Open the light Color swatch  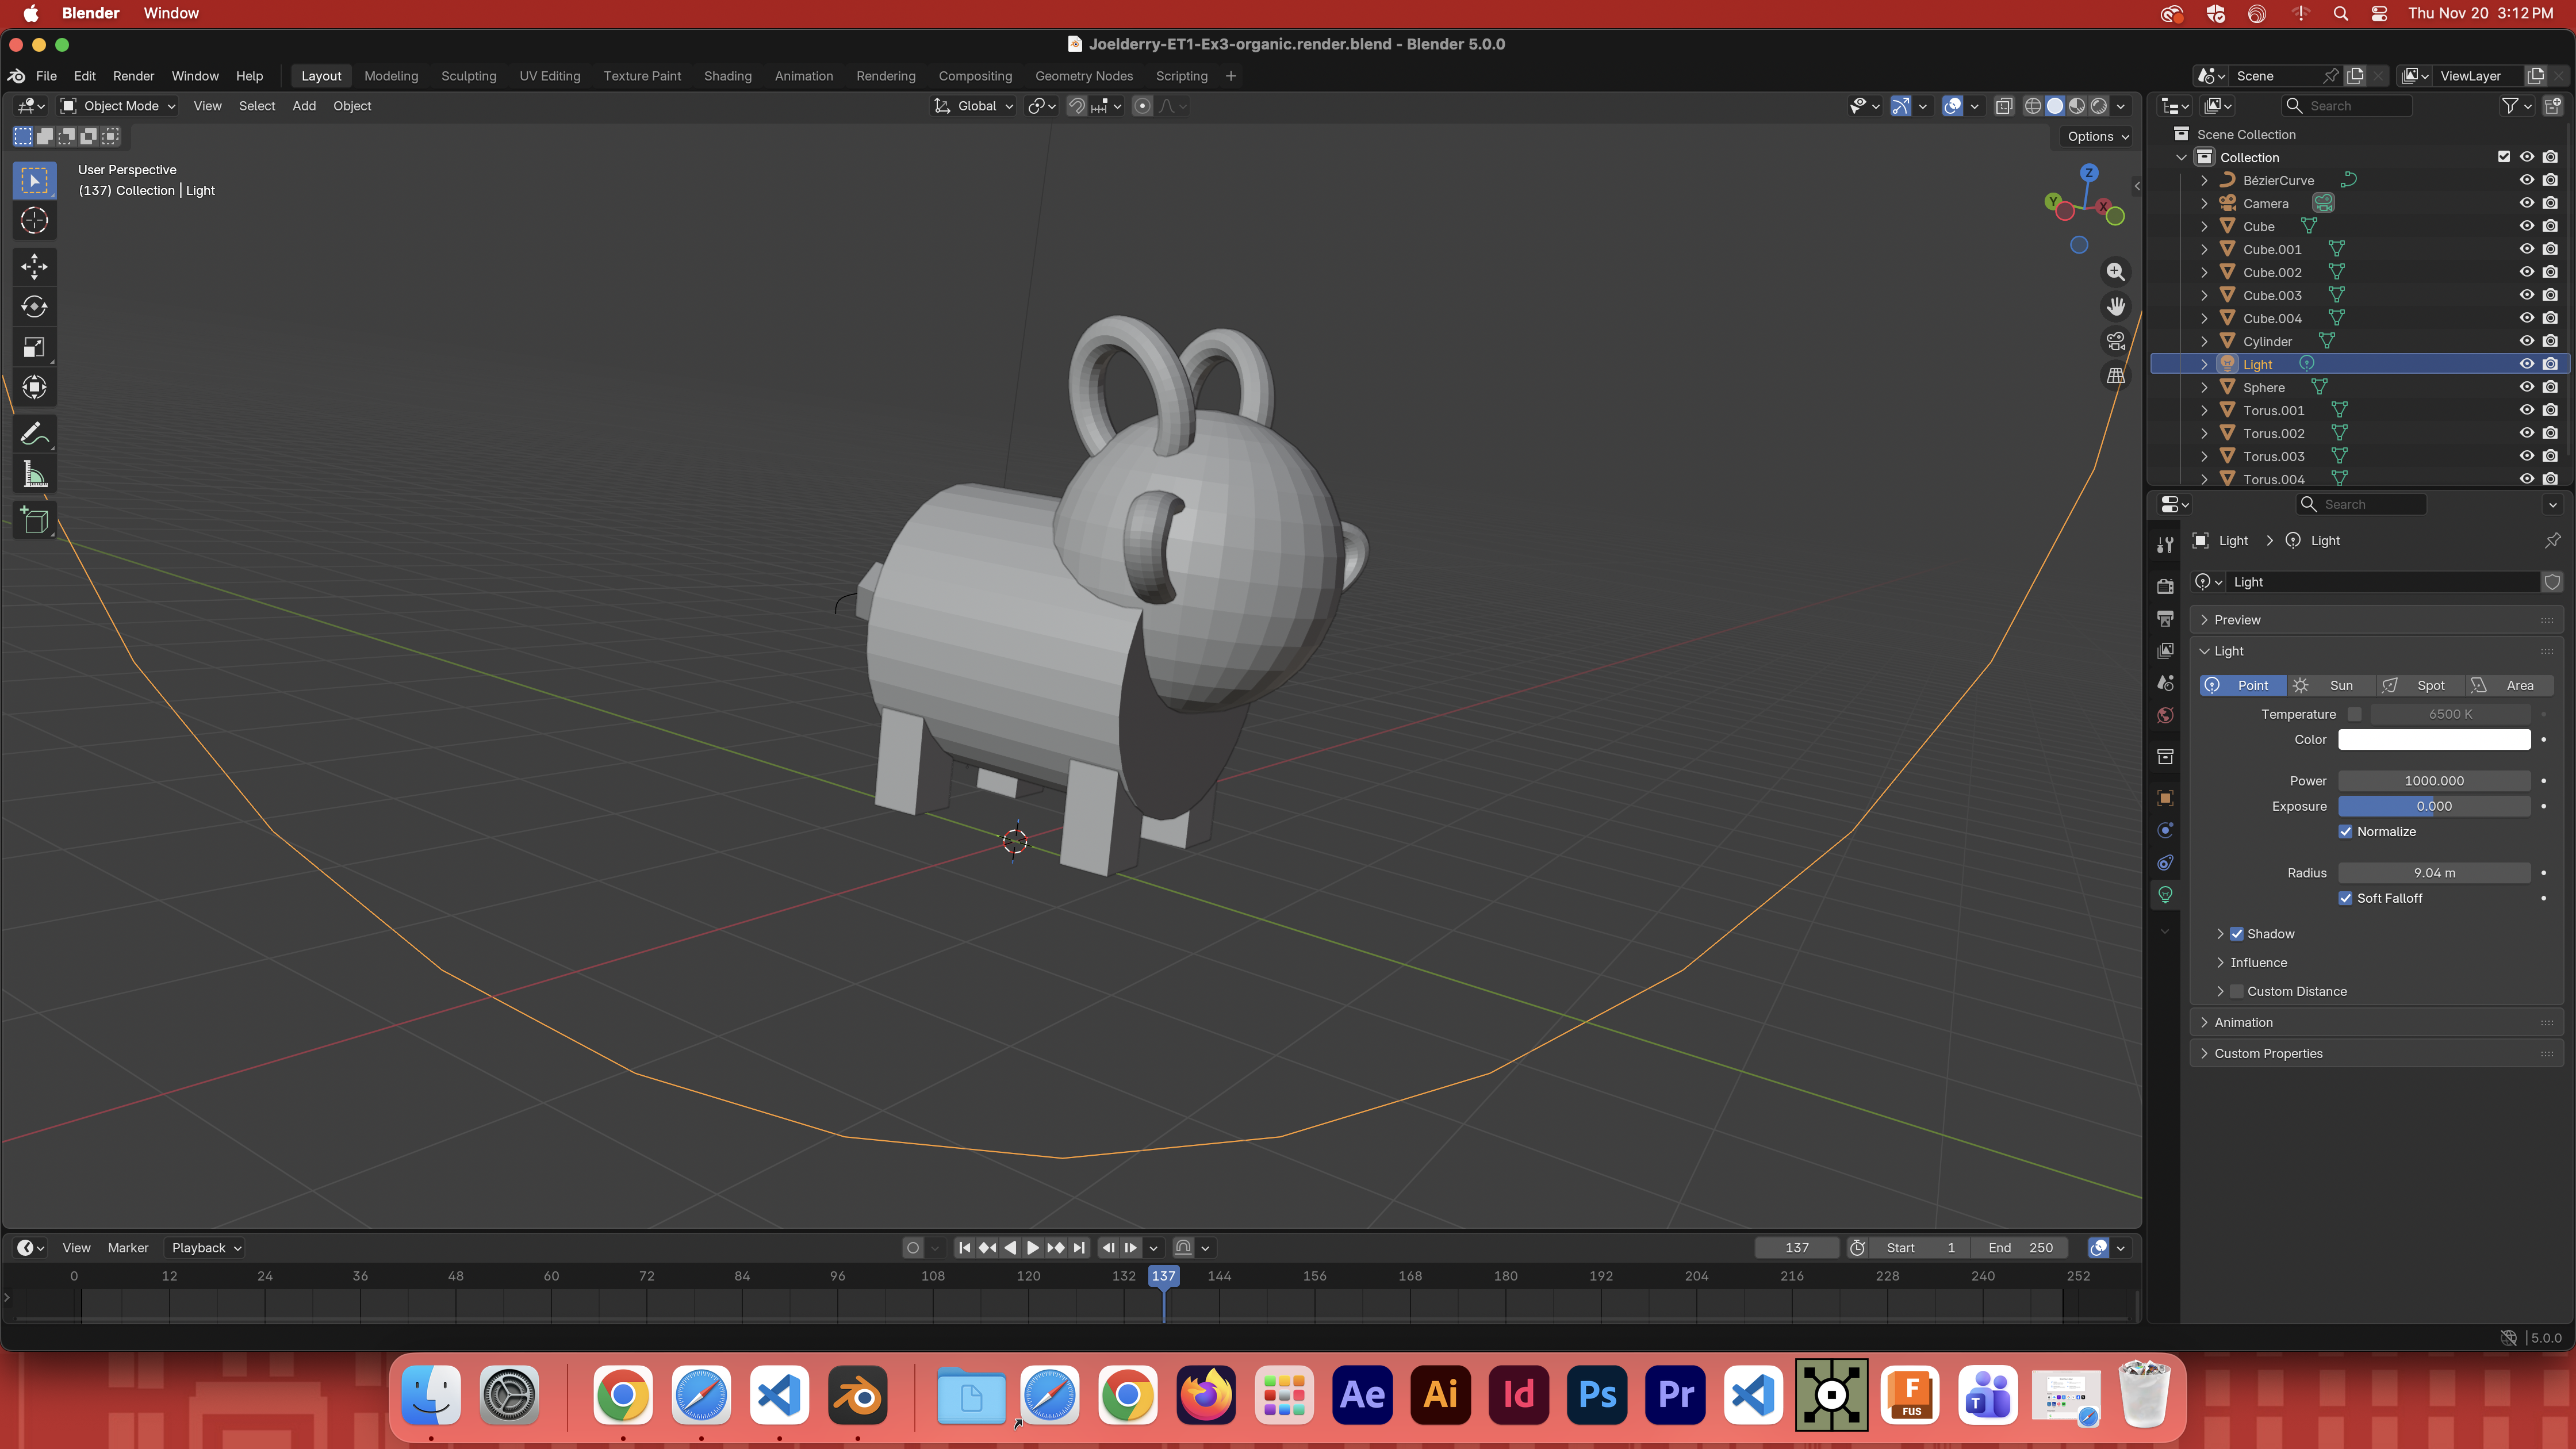(x=2433, y=740)
